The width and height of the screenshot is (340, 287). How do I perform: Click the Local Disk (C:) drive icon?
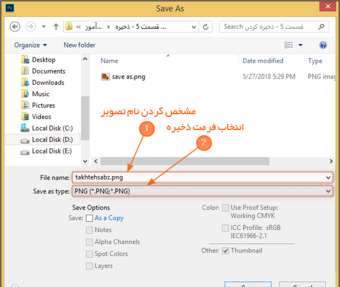pos(25,128)
